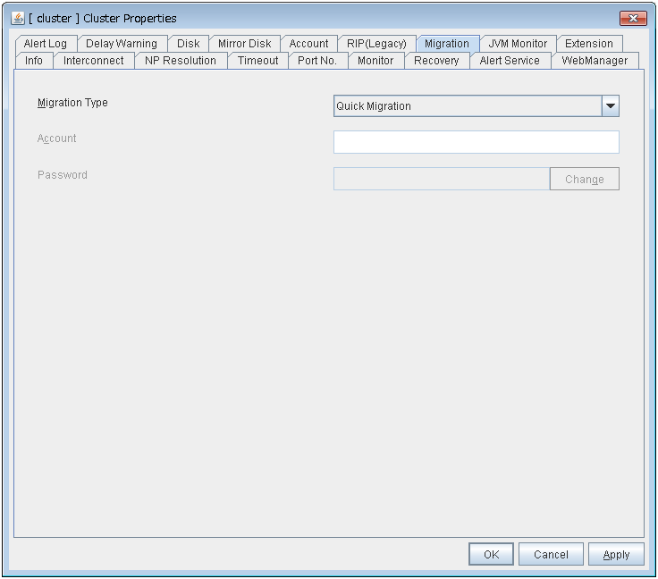Apply the cluster settings

click(x=616, y=554)
